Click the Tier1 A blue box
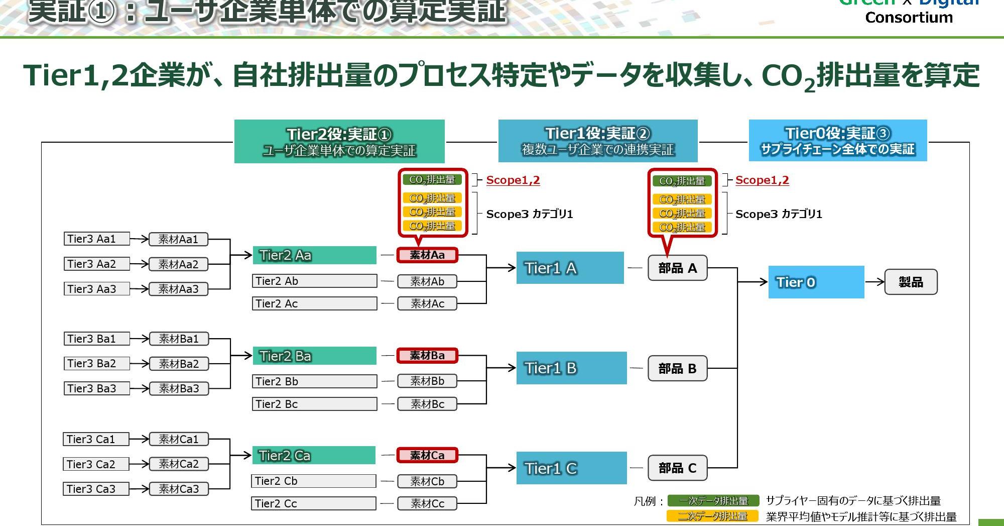 [x=570, y=268]
